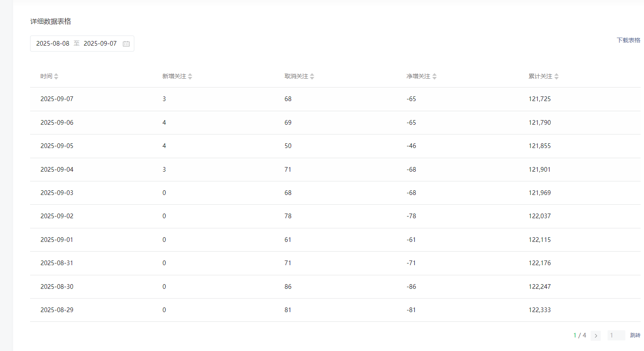Sort by 累计关注 column arrows
This screenshot has width=644, height=351.
[x=557, y=77]
